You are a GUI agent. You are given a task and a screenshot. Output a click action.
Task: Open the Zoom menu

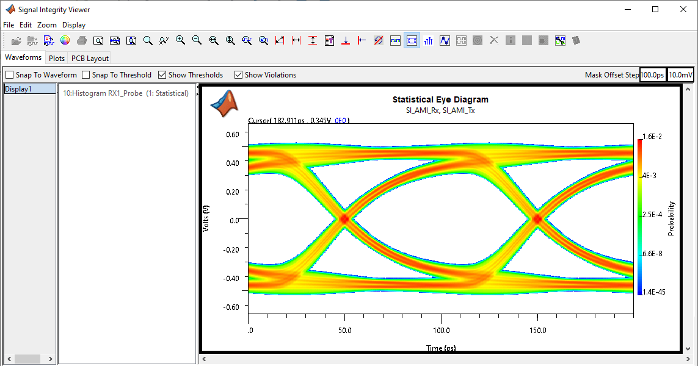pos(46,25)
